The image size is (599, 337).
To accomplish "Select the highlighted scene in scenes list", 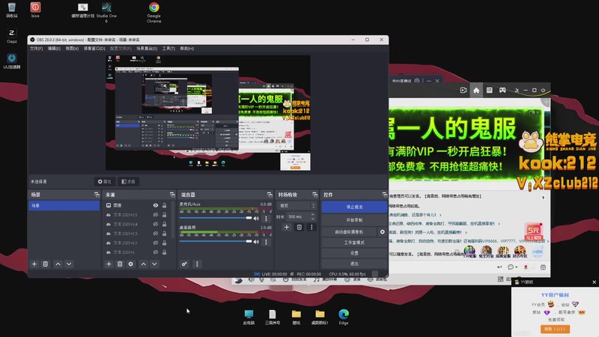I will 64,205.
